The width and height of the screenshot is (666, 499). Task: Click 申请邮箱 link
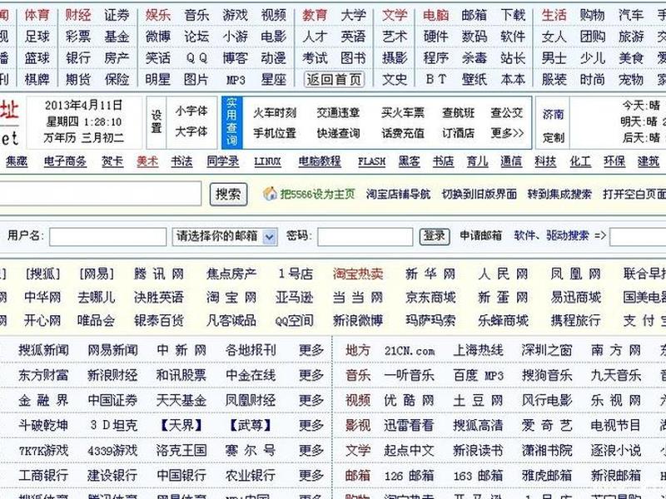pos(481,235)
